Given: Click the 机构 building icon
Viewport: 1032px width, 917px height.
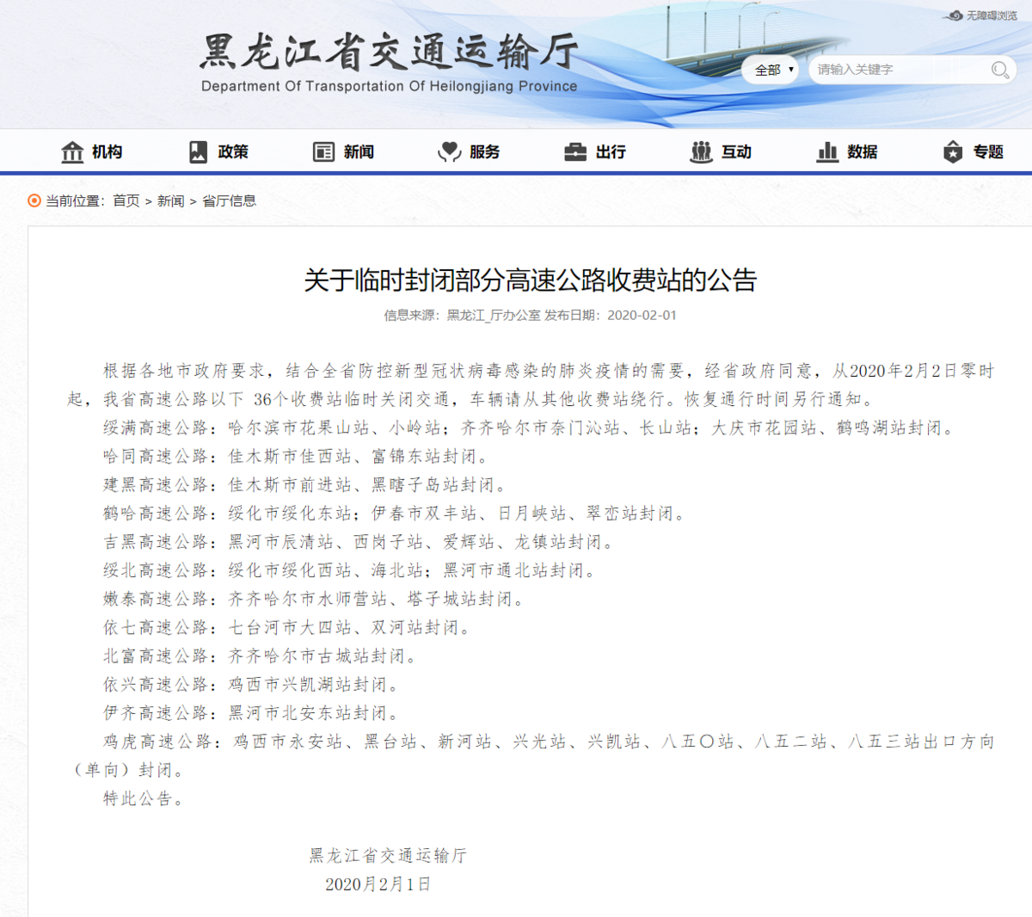Looking at the screenshot, I should [x=72, y=152].
